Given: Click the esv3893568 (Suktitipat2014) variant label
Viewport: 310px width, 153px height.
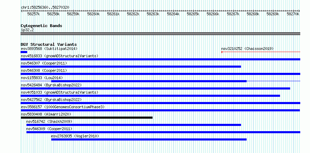Looking at the screenshot, I should pyautogui.click(x=49, y=49).
